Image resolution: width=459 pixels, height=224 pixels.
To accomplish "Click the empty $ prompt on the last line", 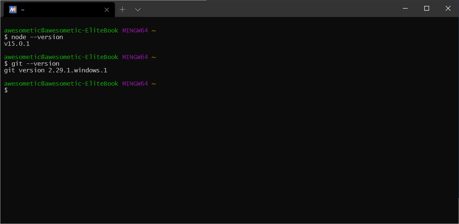I will pyautogui.click(x=6, y=90).
